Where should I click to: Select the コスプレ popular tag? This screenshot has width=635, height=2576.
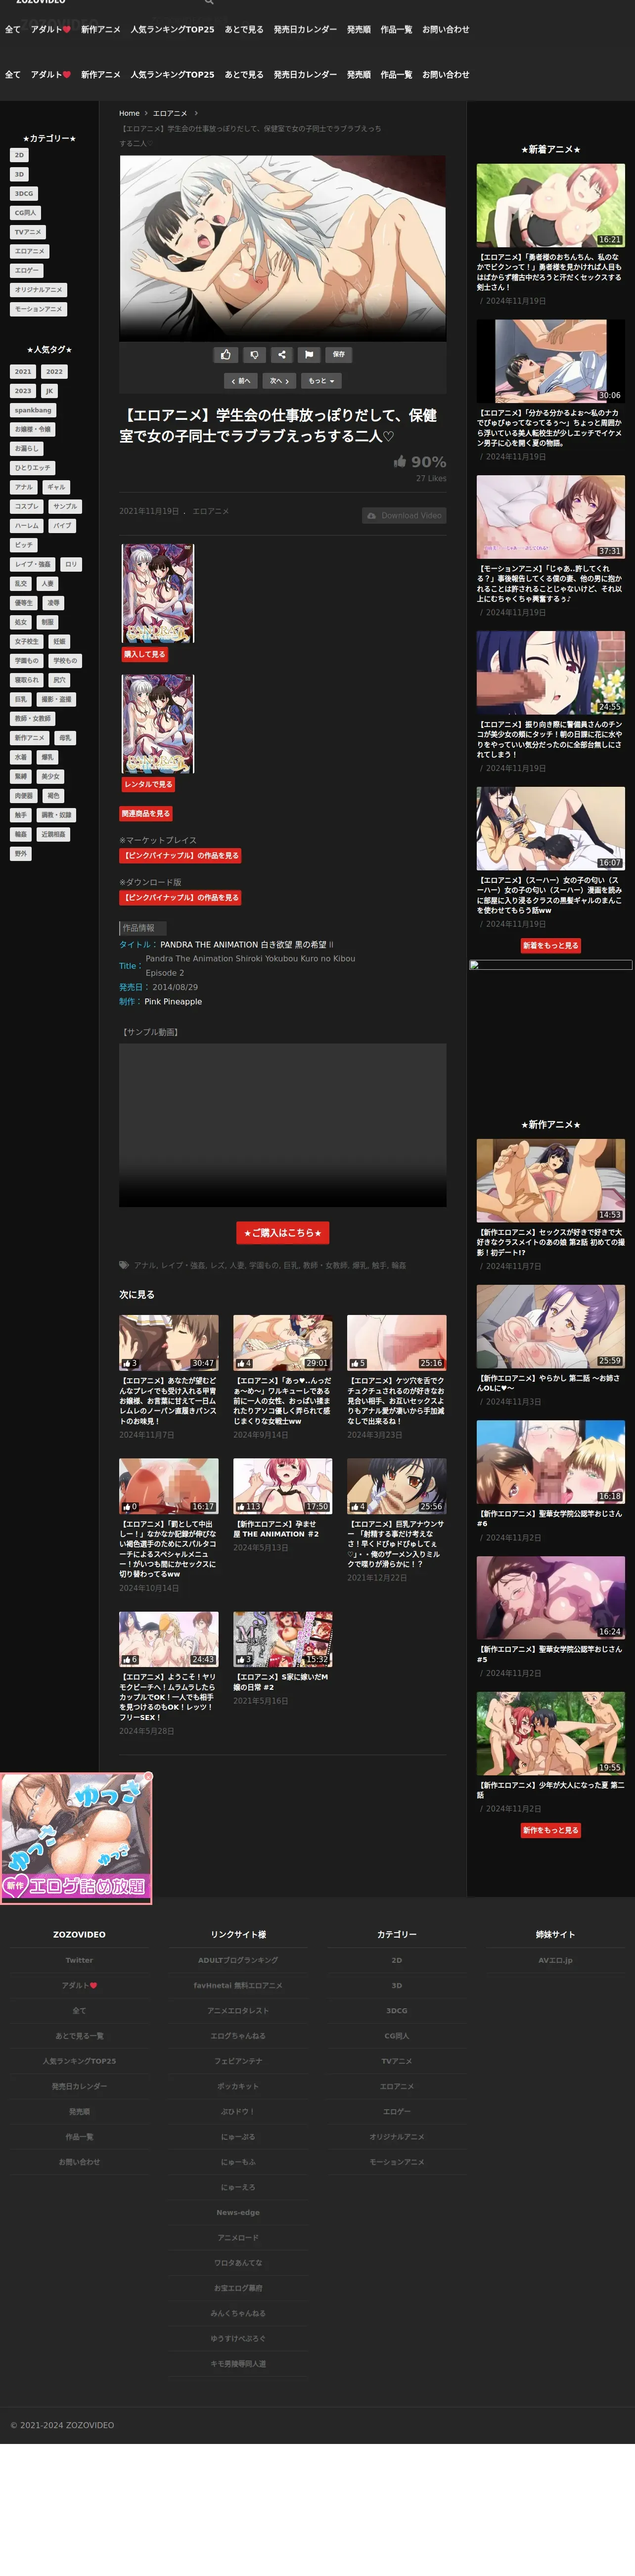point(27,507)
